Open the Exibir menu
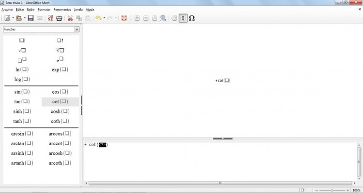 31,10
